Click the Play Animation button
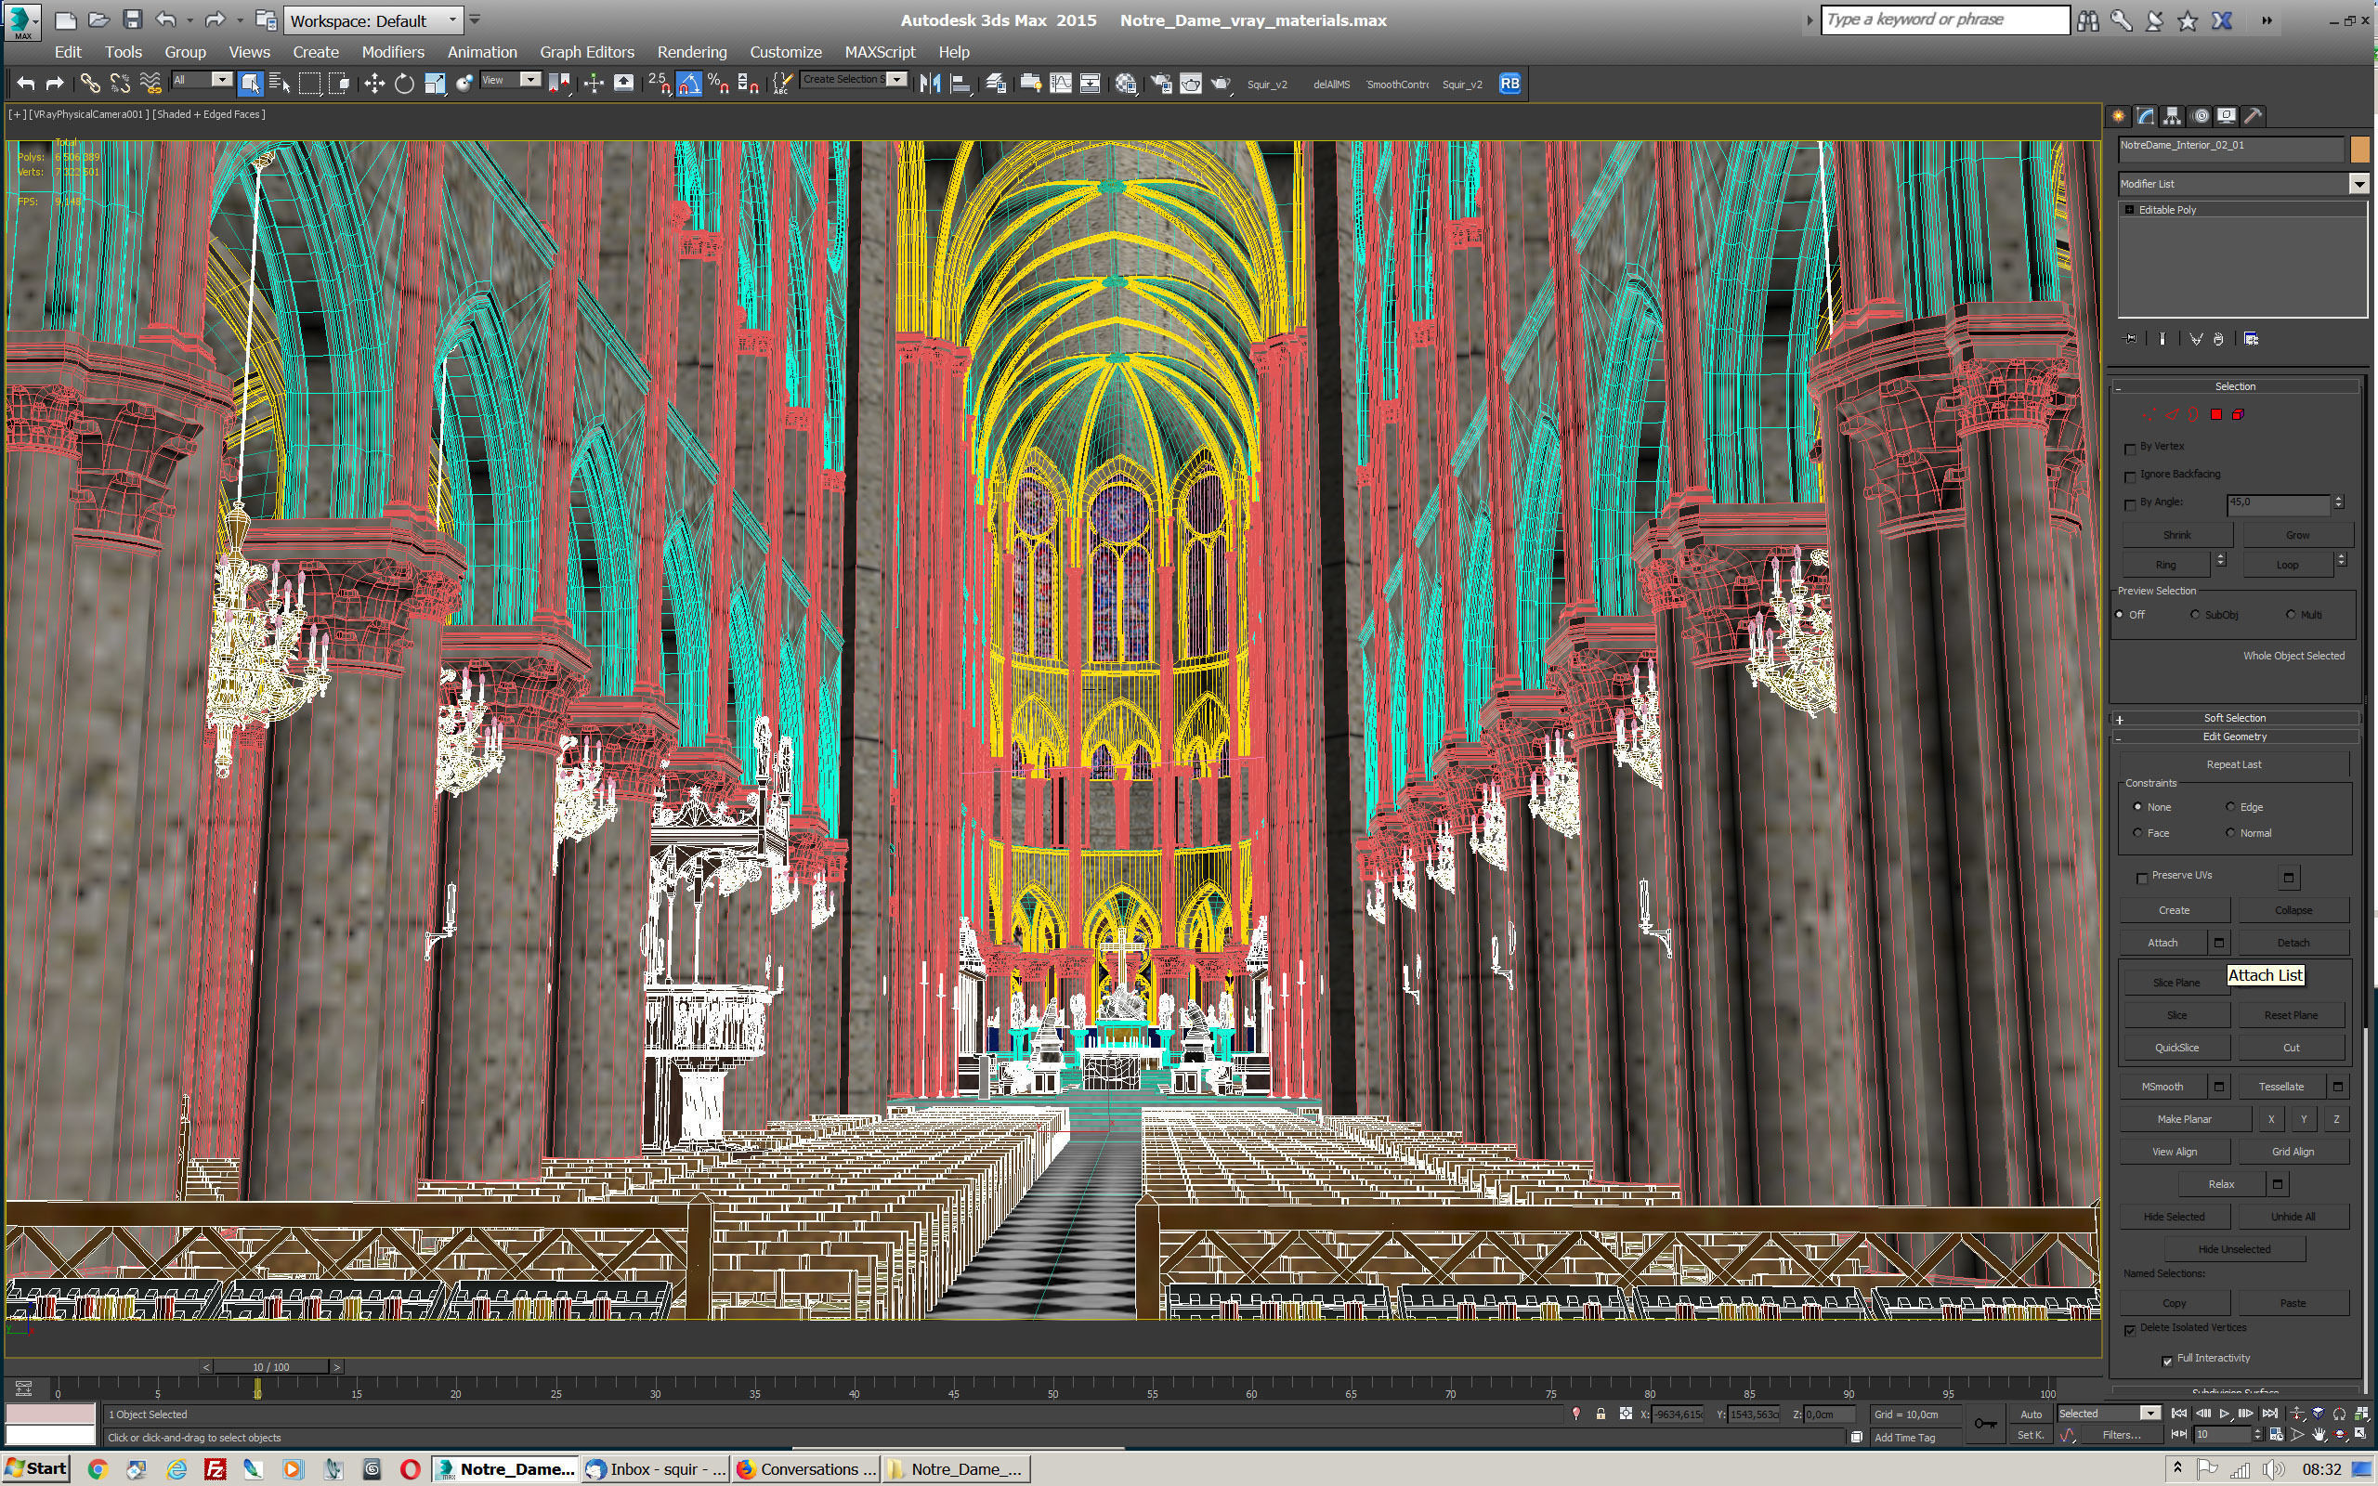This screenshot has width=2378, height=1486. click(x=2225, y=1414)
